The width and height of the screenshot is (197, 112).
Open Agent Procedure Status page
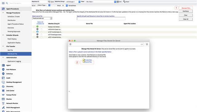tap(16, 24)
